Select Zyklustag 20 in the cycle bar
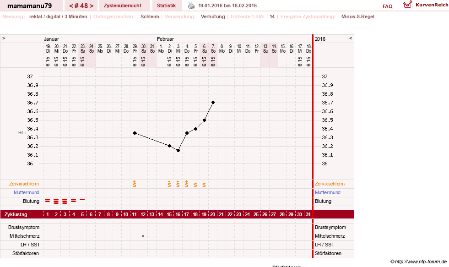The height and width of the screenshot is (267, 449). [x=212, y=214]
